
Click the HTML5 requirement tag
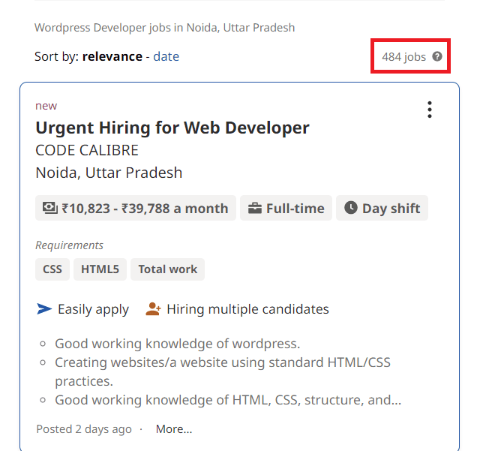tap(100, 269)
